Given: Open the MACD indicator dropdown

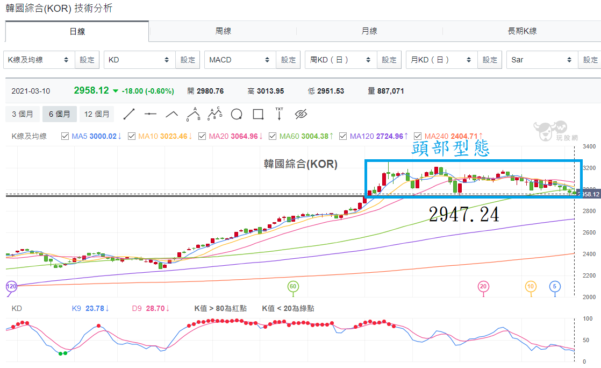Looking at the screenshot, I should pyautogui.click(x=240, y=60).
